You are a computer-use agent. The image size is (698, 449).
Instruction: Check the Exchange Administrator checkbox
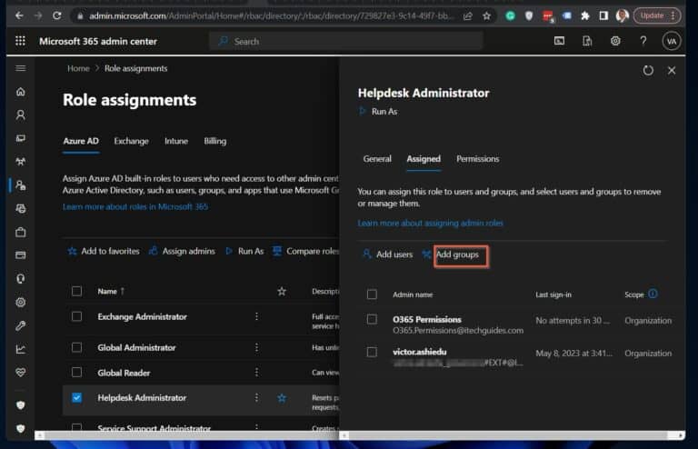click(x=76, y=316)
